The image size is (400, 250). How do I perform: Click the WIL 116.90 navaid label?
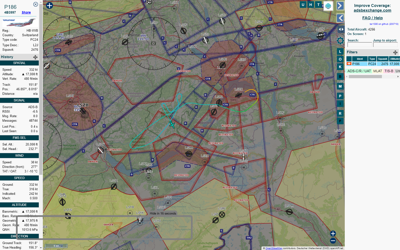(x=143, y=37)
